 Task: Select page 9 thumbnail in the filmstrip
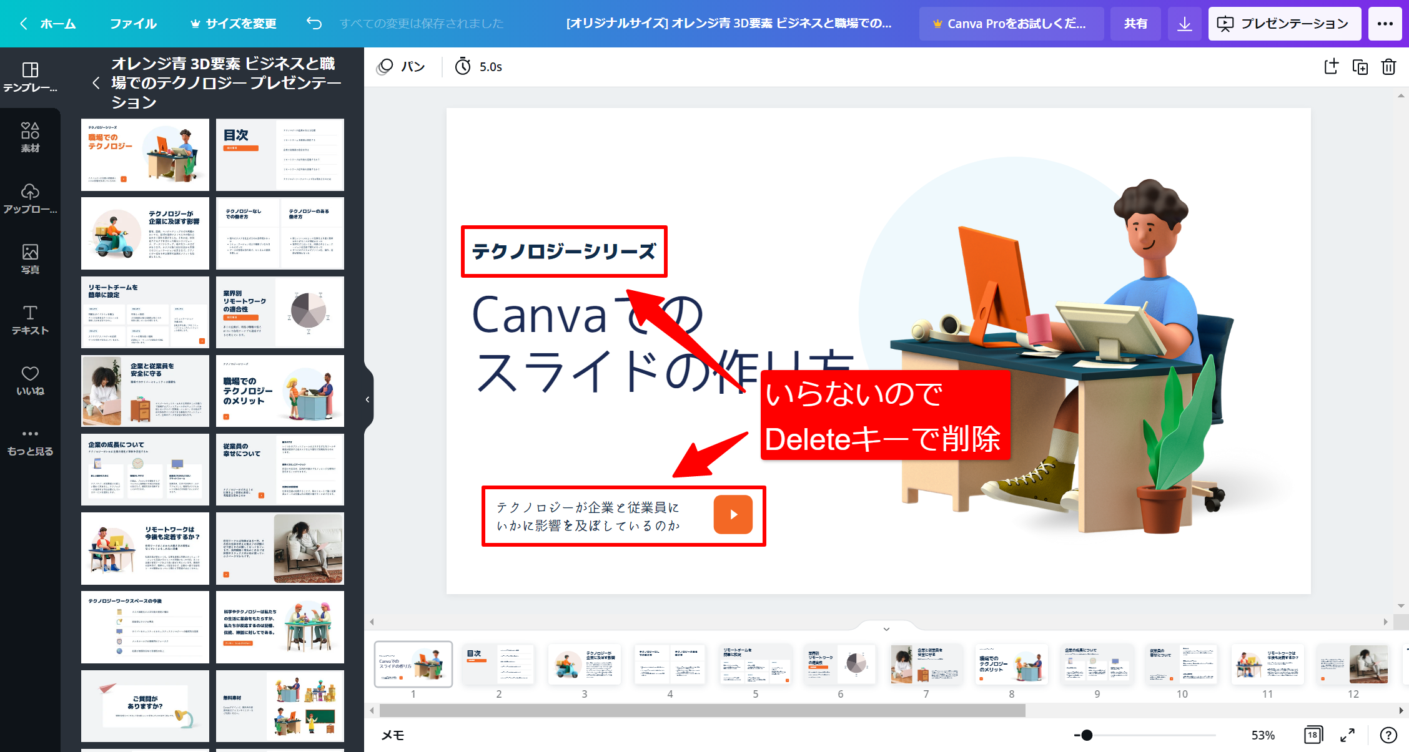pos(1097,664)
